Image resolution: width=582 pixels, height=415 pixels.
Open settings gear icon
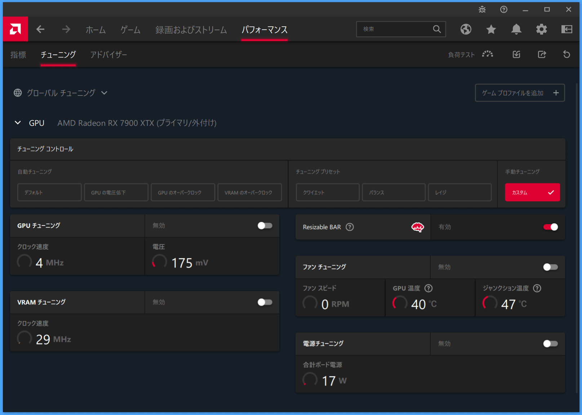click(541, 29)
